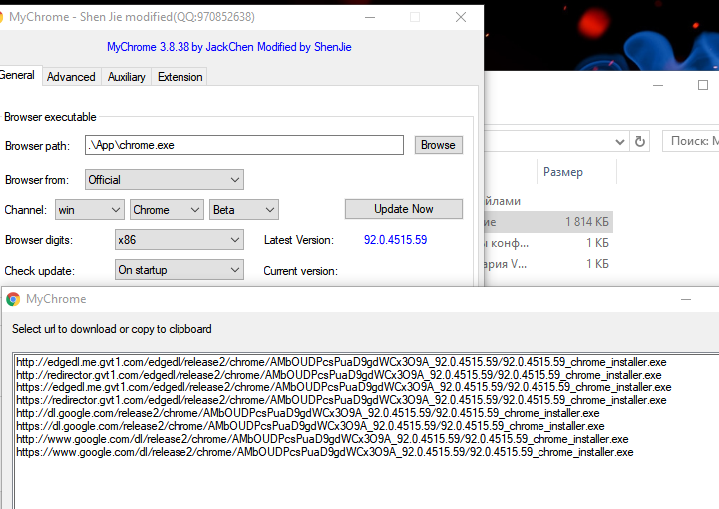Select the 1 814 КБ file row in Explorer
The image size is (719, 509).
coord(548,222)
